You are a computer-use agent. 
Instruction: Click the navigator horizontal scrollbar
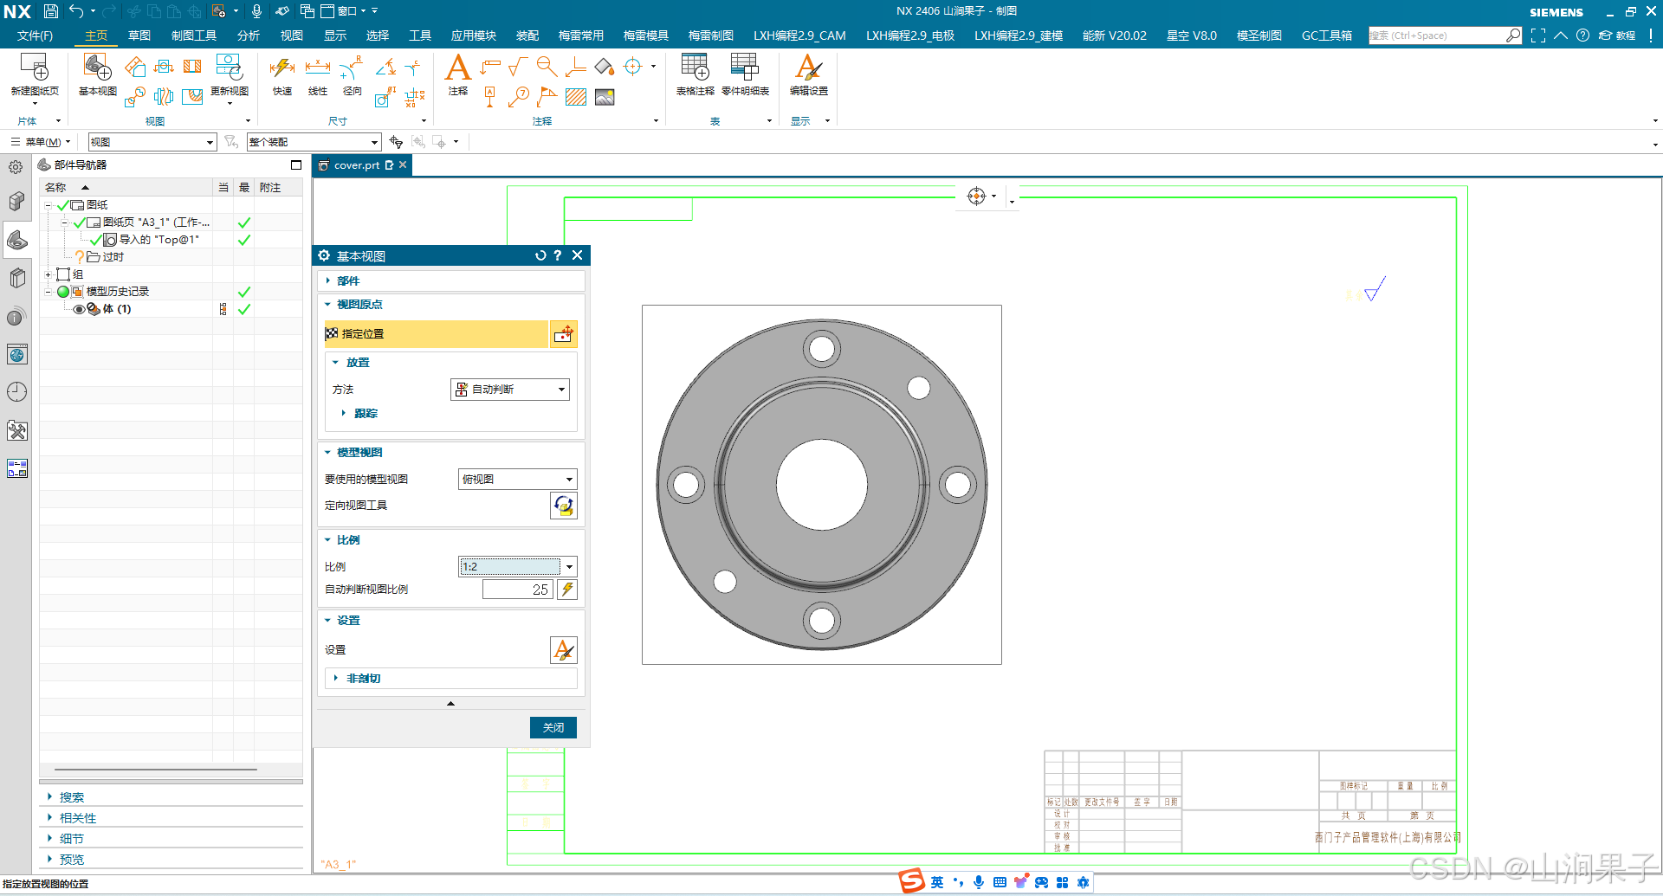pos(156,770)
